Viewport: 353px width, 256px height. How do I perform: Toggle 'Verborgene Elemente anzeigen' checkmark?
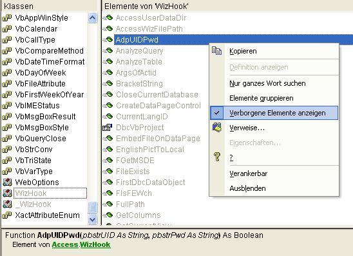(x=217, y=113)
